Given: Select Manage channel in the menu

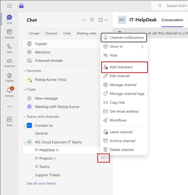Looking at the screenshot, I should 124,85.
